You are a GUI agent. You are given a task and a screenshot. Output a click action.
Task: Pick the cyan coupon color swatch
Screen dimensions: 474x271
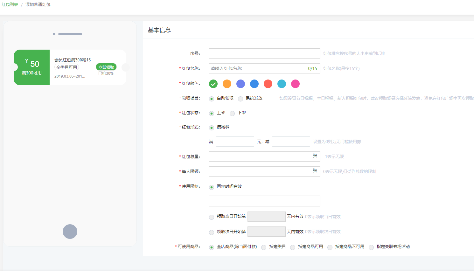click(x=282, y=84)
